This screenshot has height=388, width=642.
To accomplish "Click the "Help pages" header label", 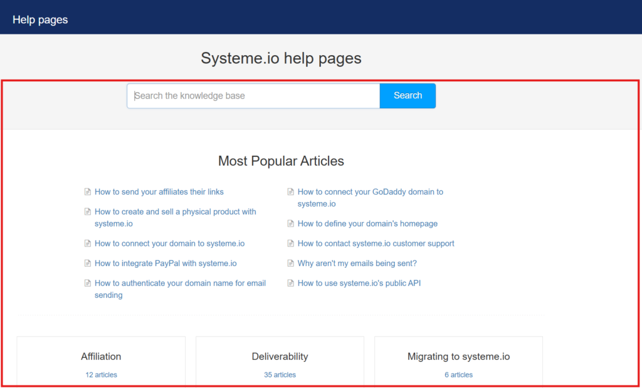I will [x=39, y=19].
